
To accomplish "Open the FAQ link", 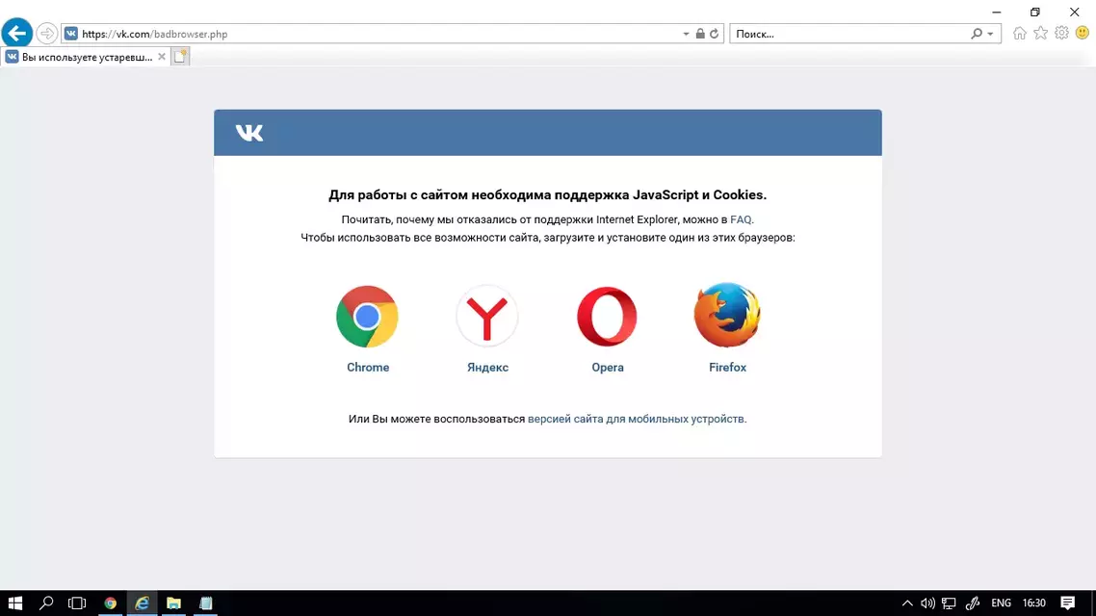I will click(741, 219).
